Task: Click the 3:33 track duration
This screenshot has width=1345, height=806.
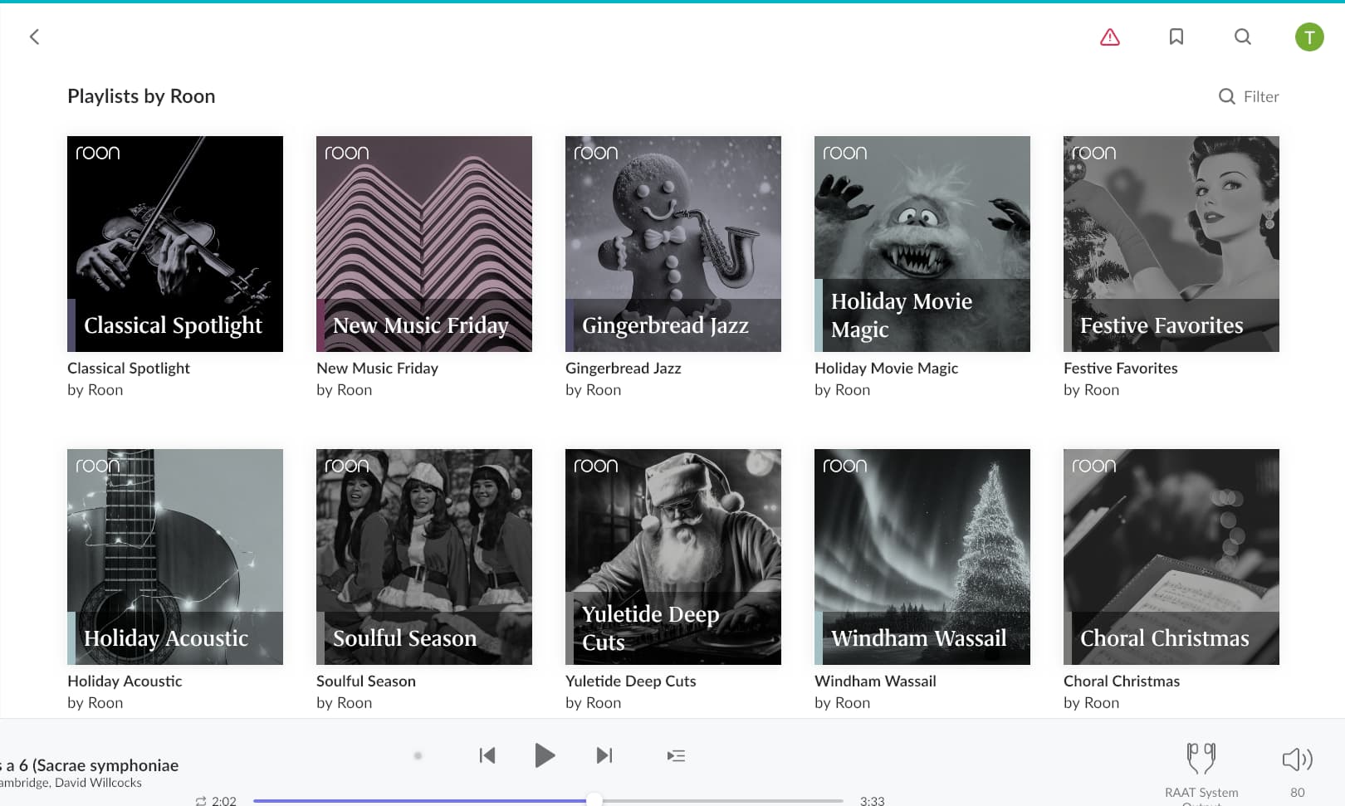Action: pyautogui.click(x=872, y=800)
